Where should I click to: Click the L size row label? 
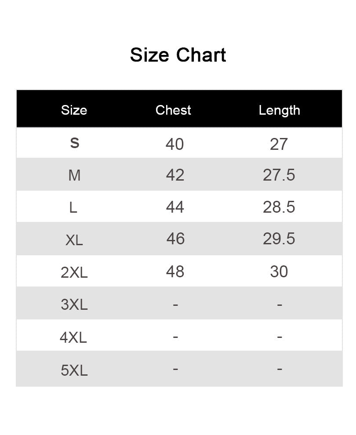(x=73, y=207)
